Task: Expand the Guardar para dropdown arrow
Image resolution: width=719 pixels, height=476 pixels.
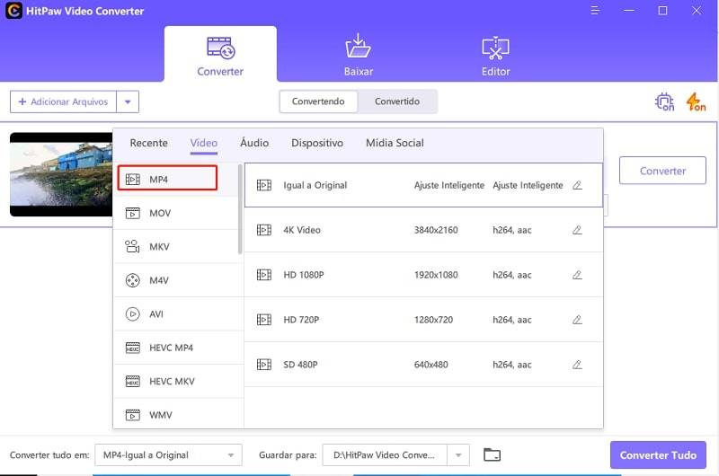Action: [458, 455]
